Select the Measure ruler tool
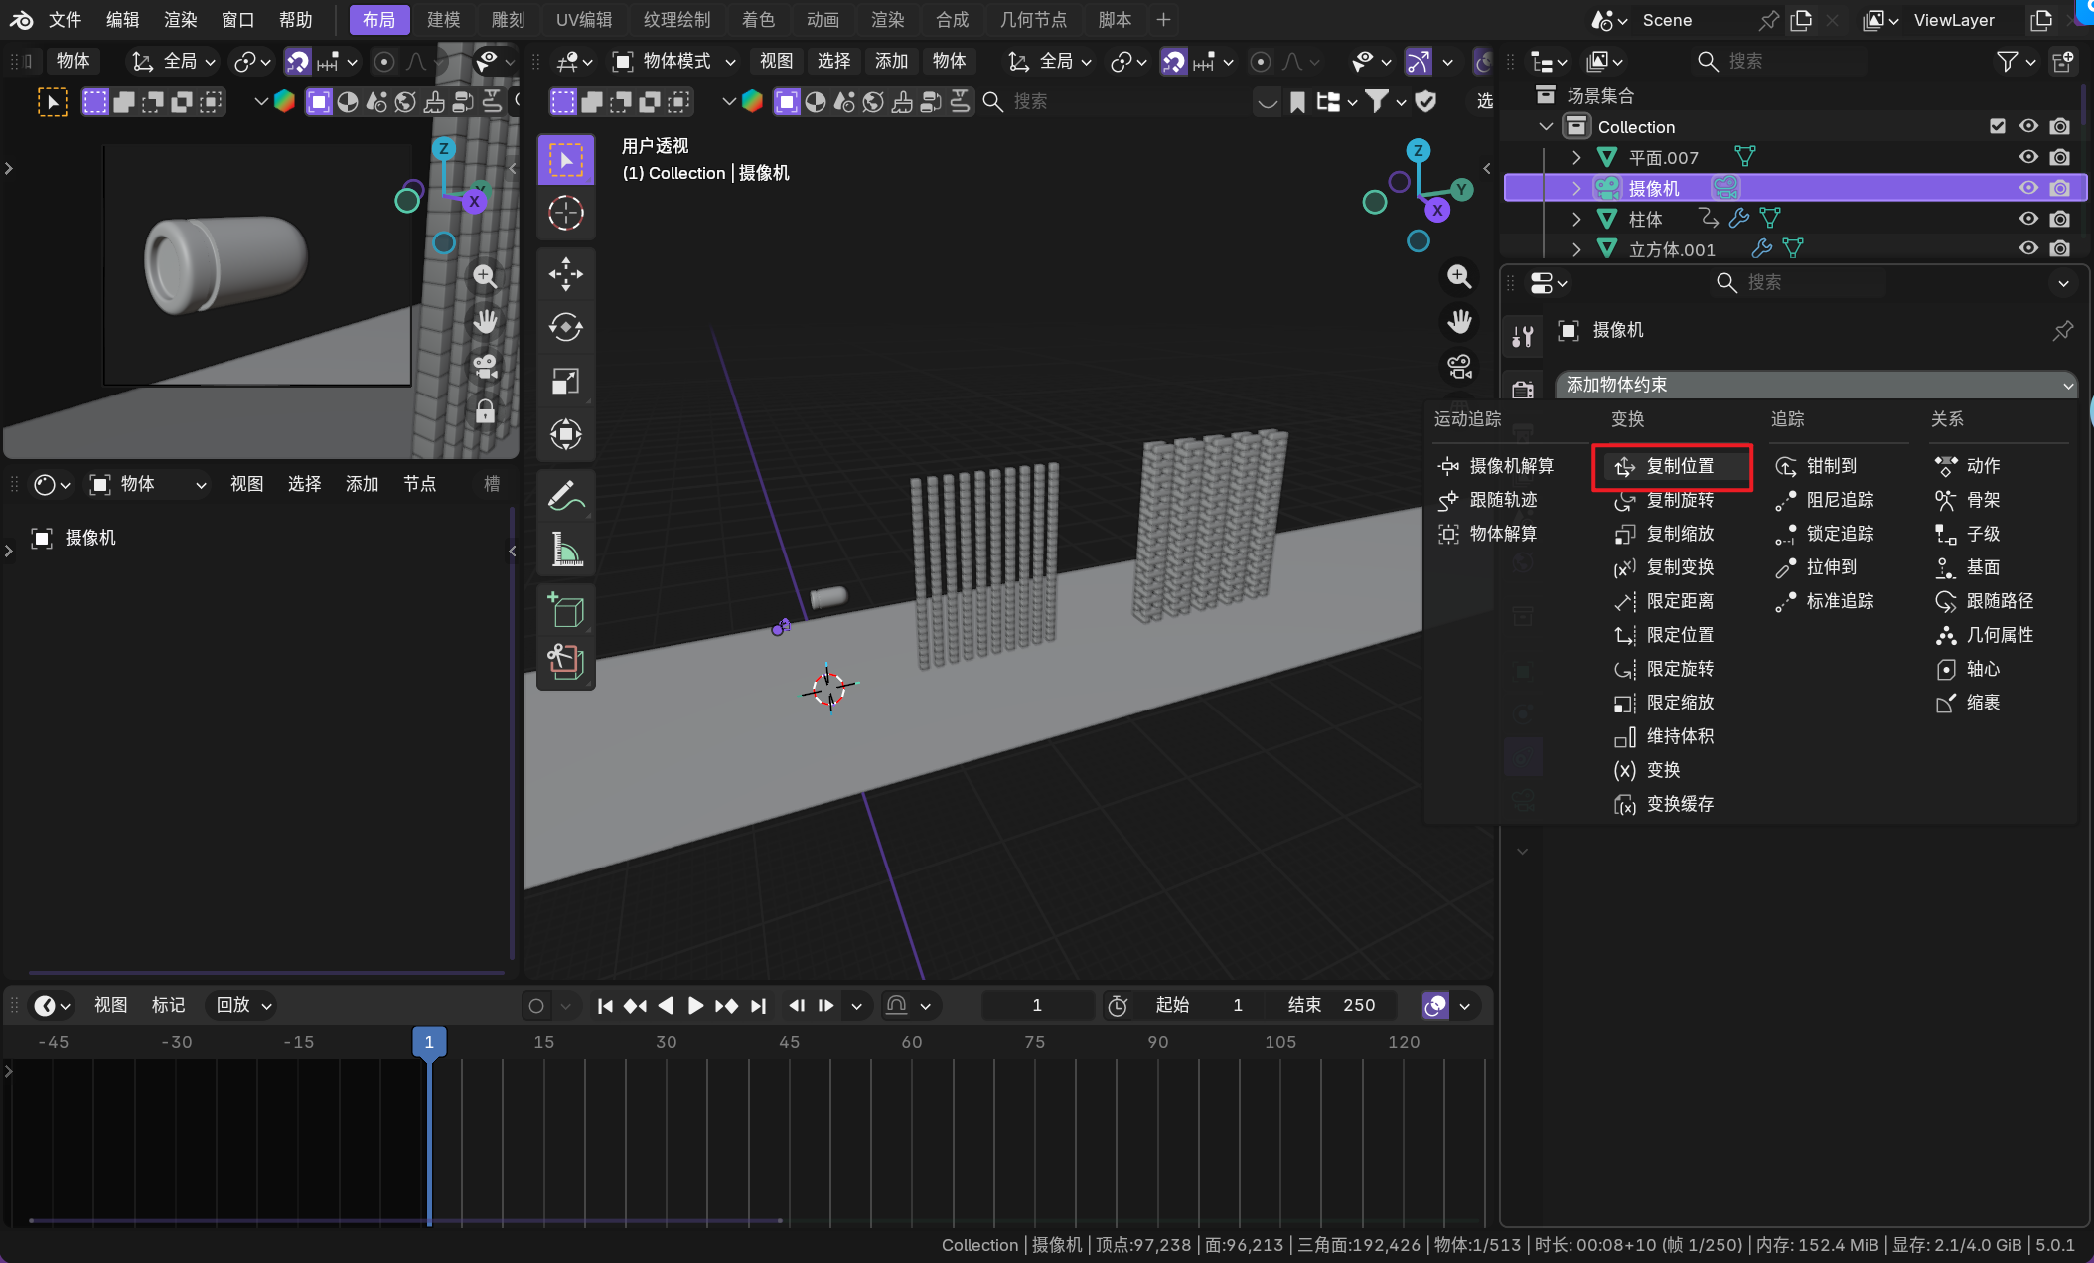This screenshot has height=1263, width=2094. 566,549
